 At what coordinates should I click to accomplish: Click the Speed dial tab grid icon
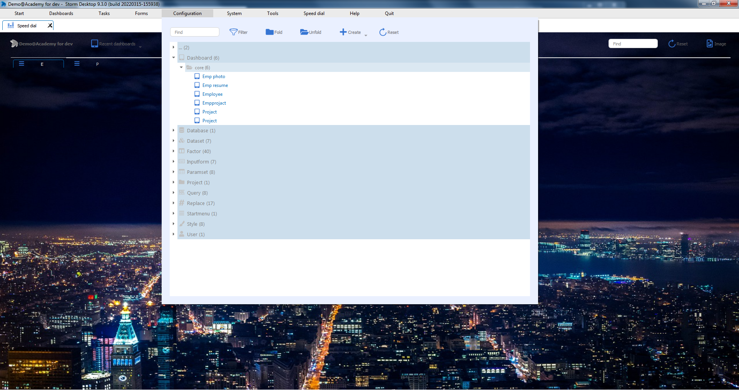click(x=11, y=25)
